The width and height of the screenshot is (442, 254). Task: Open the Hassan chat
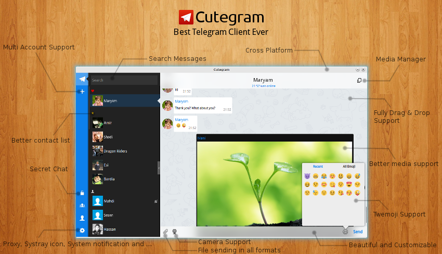[x=125, y=230]
